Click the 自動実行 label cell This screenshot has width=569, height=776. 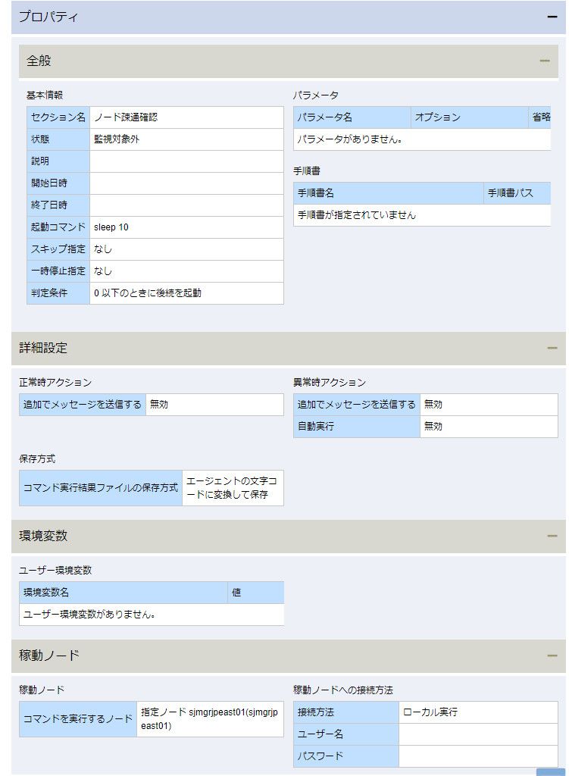356,426
